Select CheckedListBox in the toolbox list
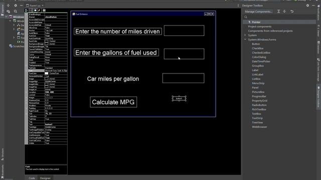 261,52
